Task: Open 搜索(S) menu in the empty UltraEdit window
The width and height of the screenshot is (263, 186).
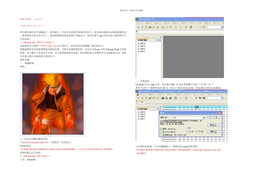Action: [x=158, y=23]
